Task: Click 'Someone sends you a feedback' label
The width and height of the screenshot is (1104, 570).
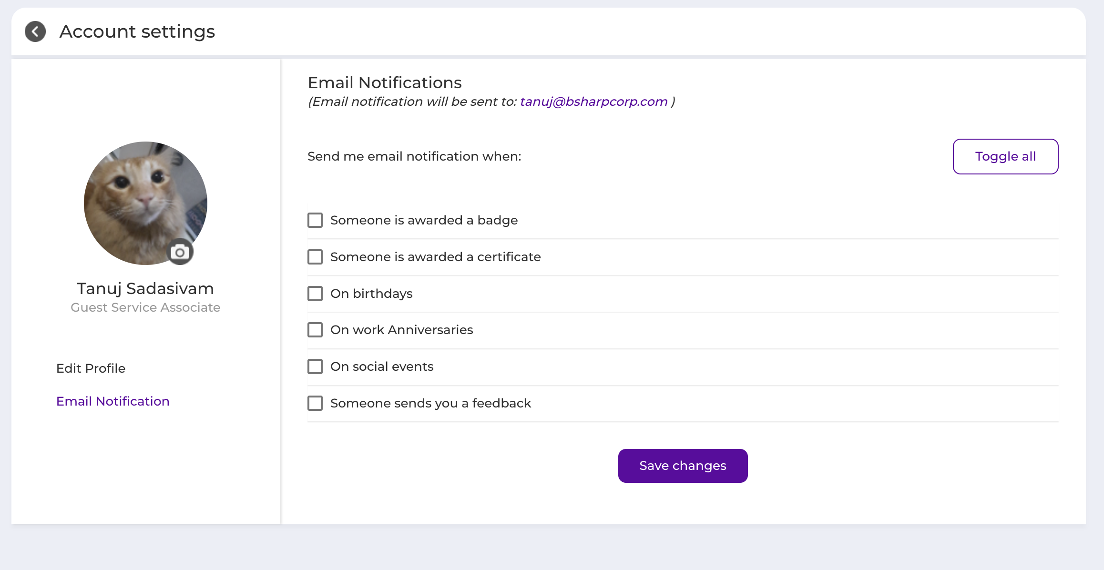Action: click(x=430, y=403)
